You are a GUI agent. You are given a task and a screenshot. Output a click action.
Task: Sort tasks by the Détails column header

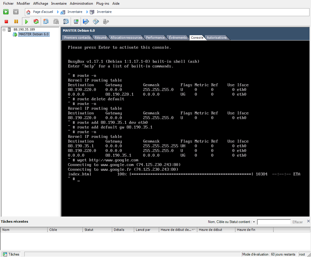coord(123,230)
